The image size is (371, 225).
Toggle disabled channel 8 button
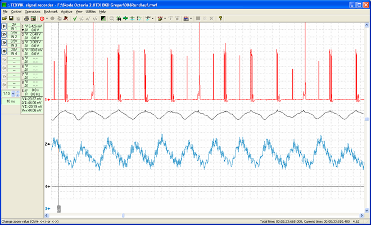tap(4, 85)
